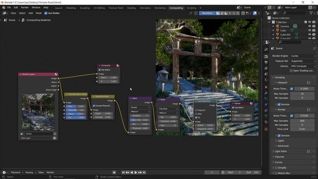Toggle Use Alpha on Viewer node
318x179 pixels.
233,107
